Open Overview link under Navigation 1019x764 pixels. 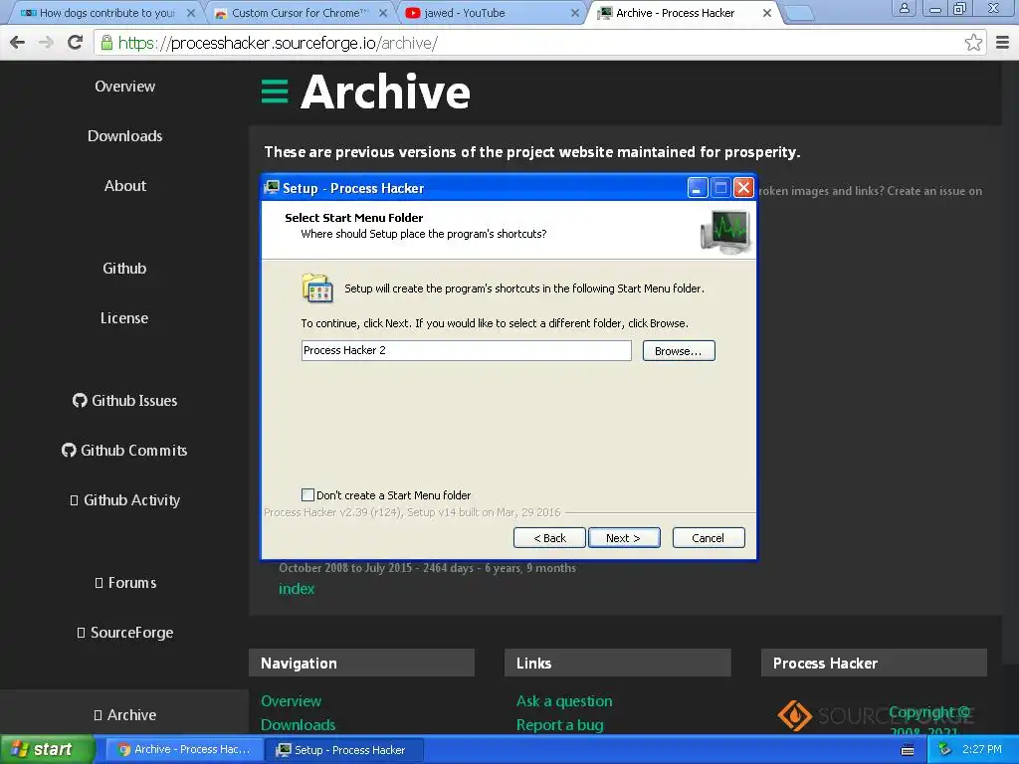292,701
